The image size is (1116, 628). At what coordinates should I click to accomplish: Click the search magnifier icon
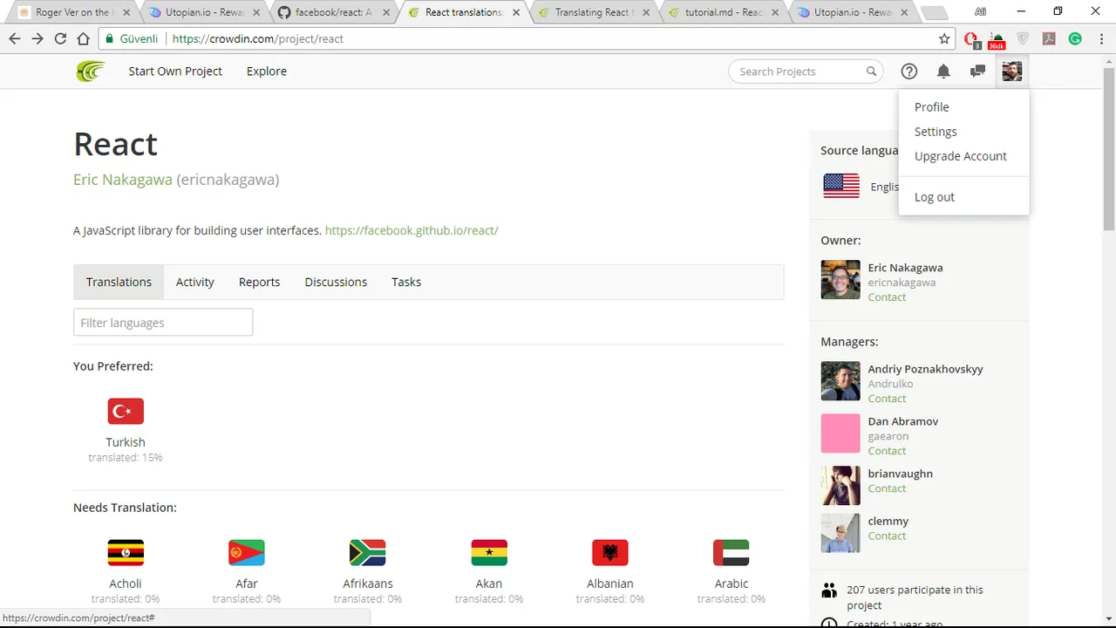pos(871,72)
